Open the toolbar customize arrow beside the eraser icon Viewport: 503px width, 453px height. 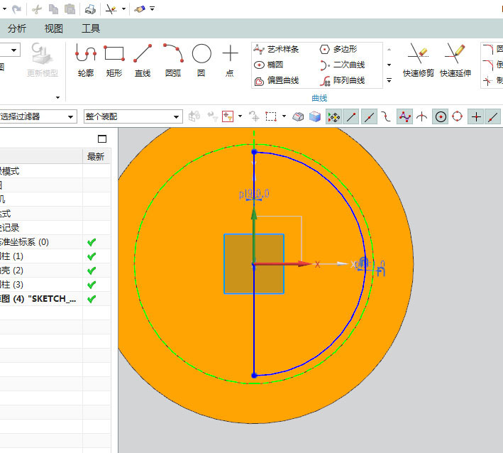tap(153, 9)
